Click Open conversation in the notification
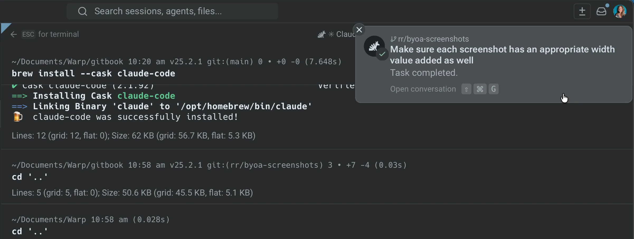 [x=423, y=89]
